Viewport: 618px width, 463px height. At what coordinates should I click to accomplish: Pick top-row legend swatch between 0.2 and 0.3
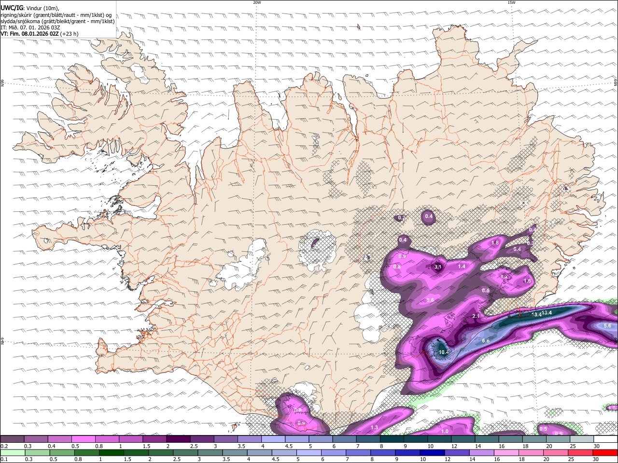click(12, 439)
